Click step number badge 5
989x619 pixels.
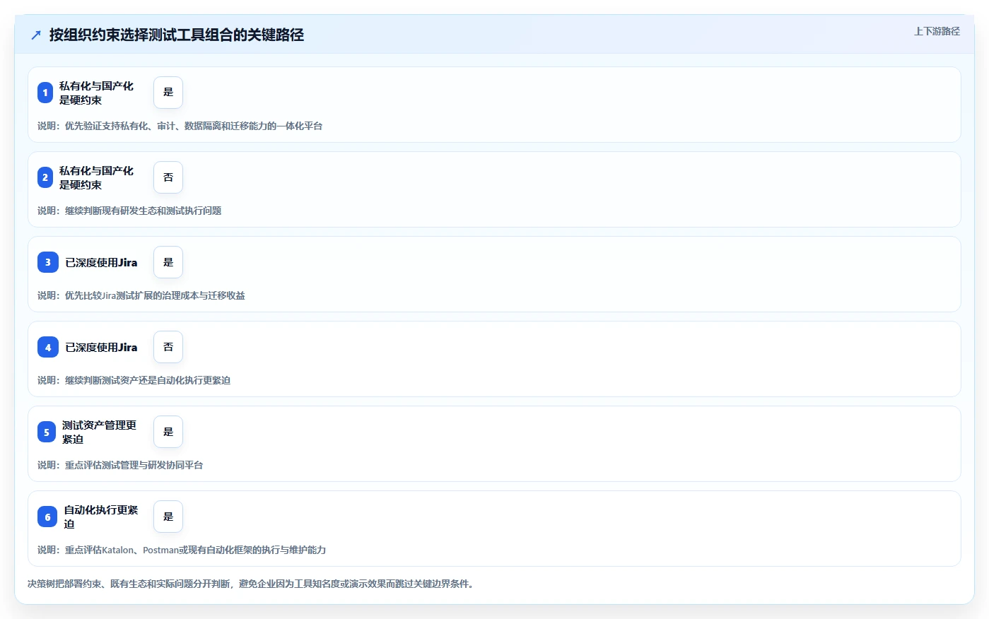point(47,432)
